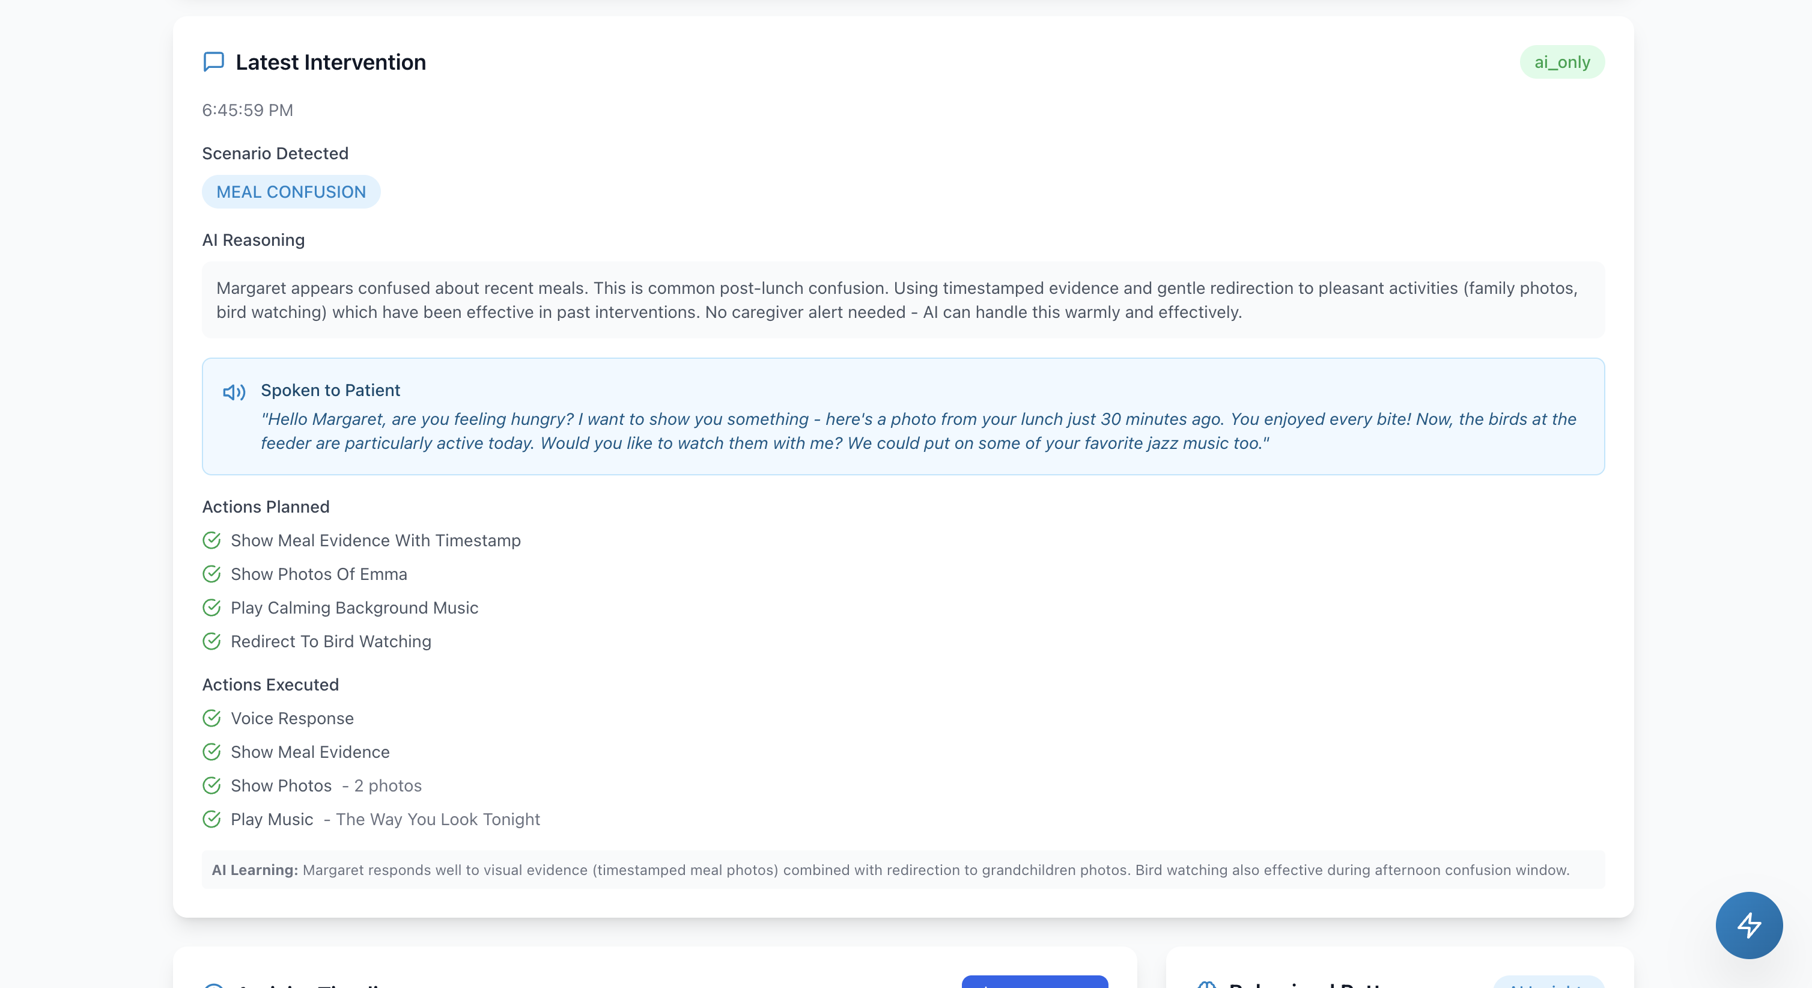This screenshot has width=1812, height=988.
Task: Click the AI Learning note at card bottom
Action: point(903,870)
